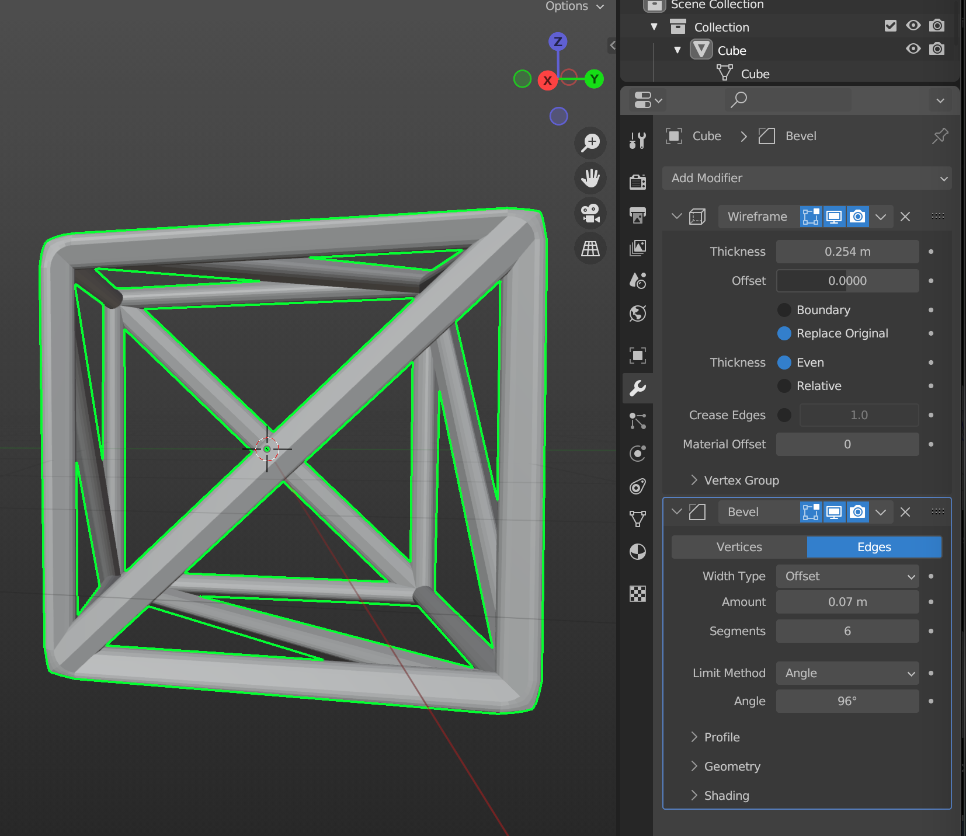This screenshot has height=836, width=966.
Task: Hide the Collection in viewport
Action: click(x=913, y=26)
